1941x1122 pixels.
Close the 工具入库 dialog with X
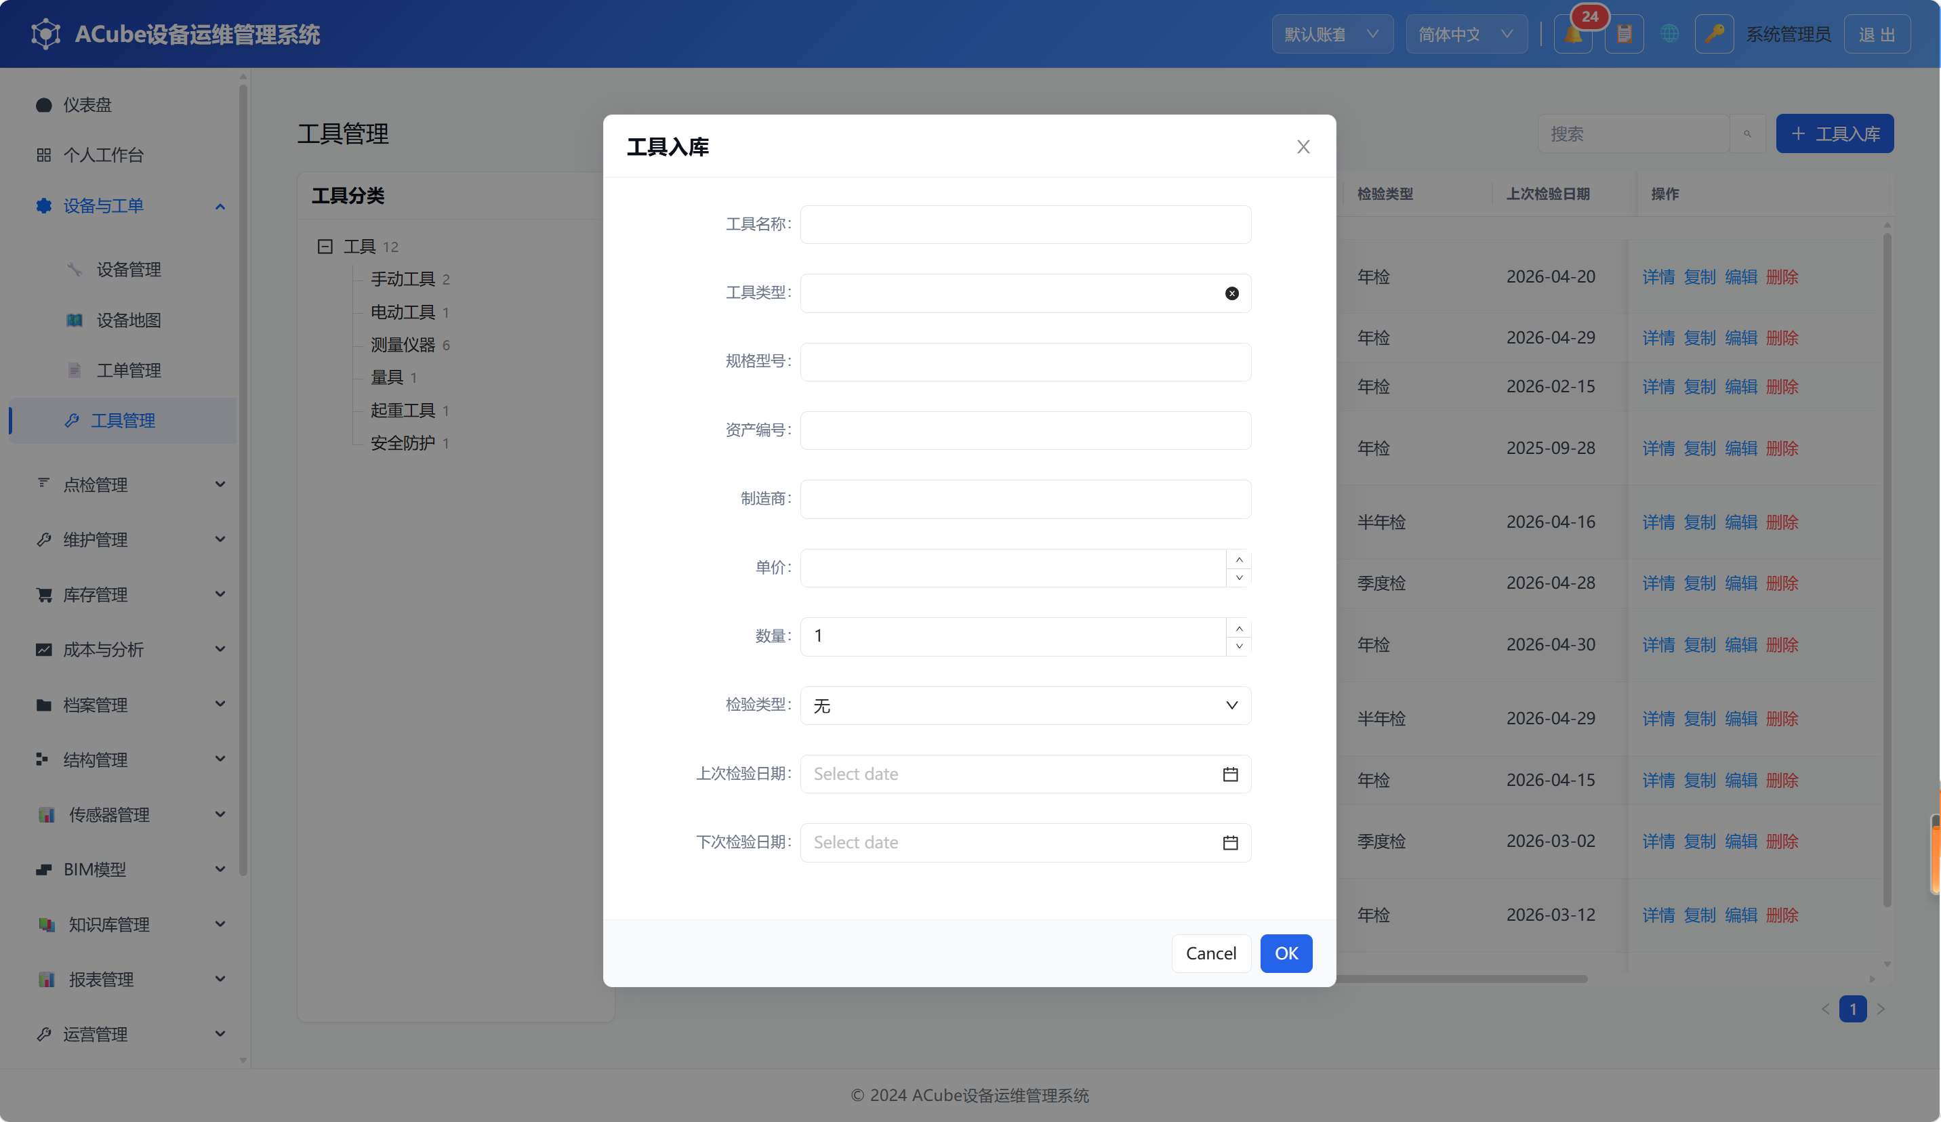1303,146
